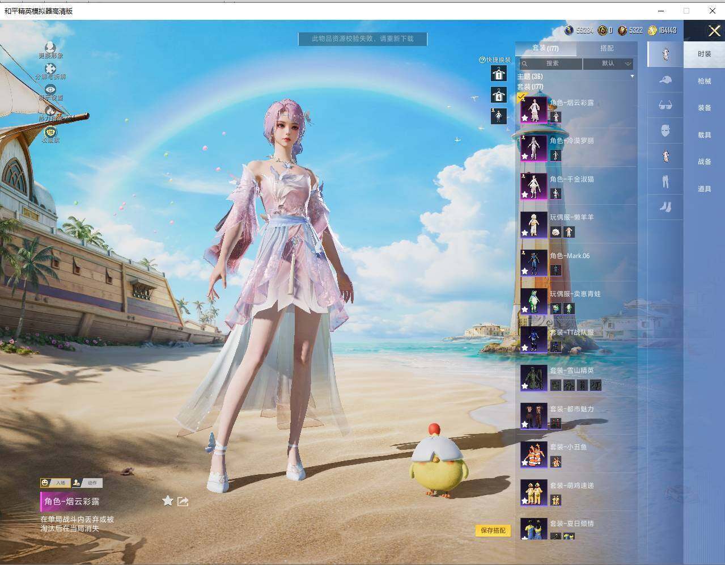Image resolution: width=725 pixels, height=565 pixels.
Task: Select the glasses category icon
Action: 665,105
